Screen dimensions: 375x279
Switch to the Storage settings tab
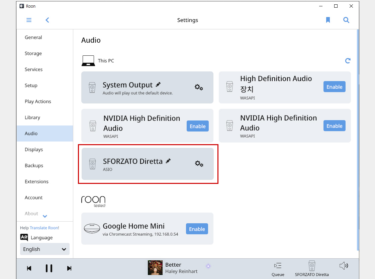tap(33, 53)
